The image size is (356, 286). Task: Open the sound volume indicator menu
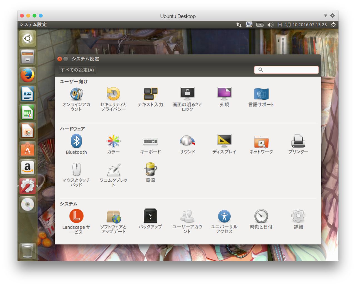[270, 25]
